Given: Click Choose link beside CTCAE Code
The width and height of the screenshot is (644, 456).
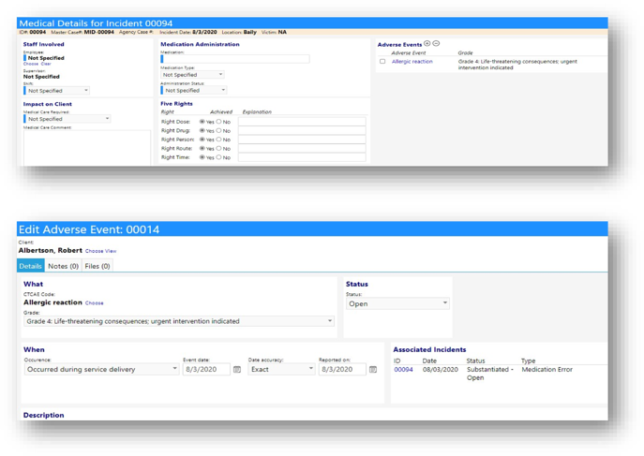Looking at the screenshot, I should pyautogui.click(x=94, y=303).
